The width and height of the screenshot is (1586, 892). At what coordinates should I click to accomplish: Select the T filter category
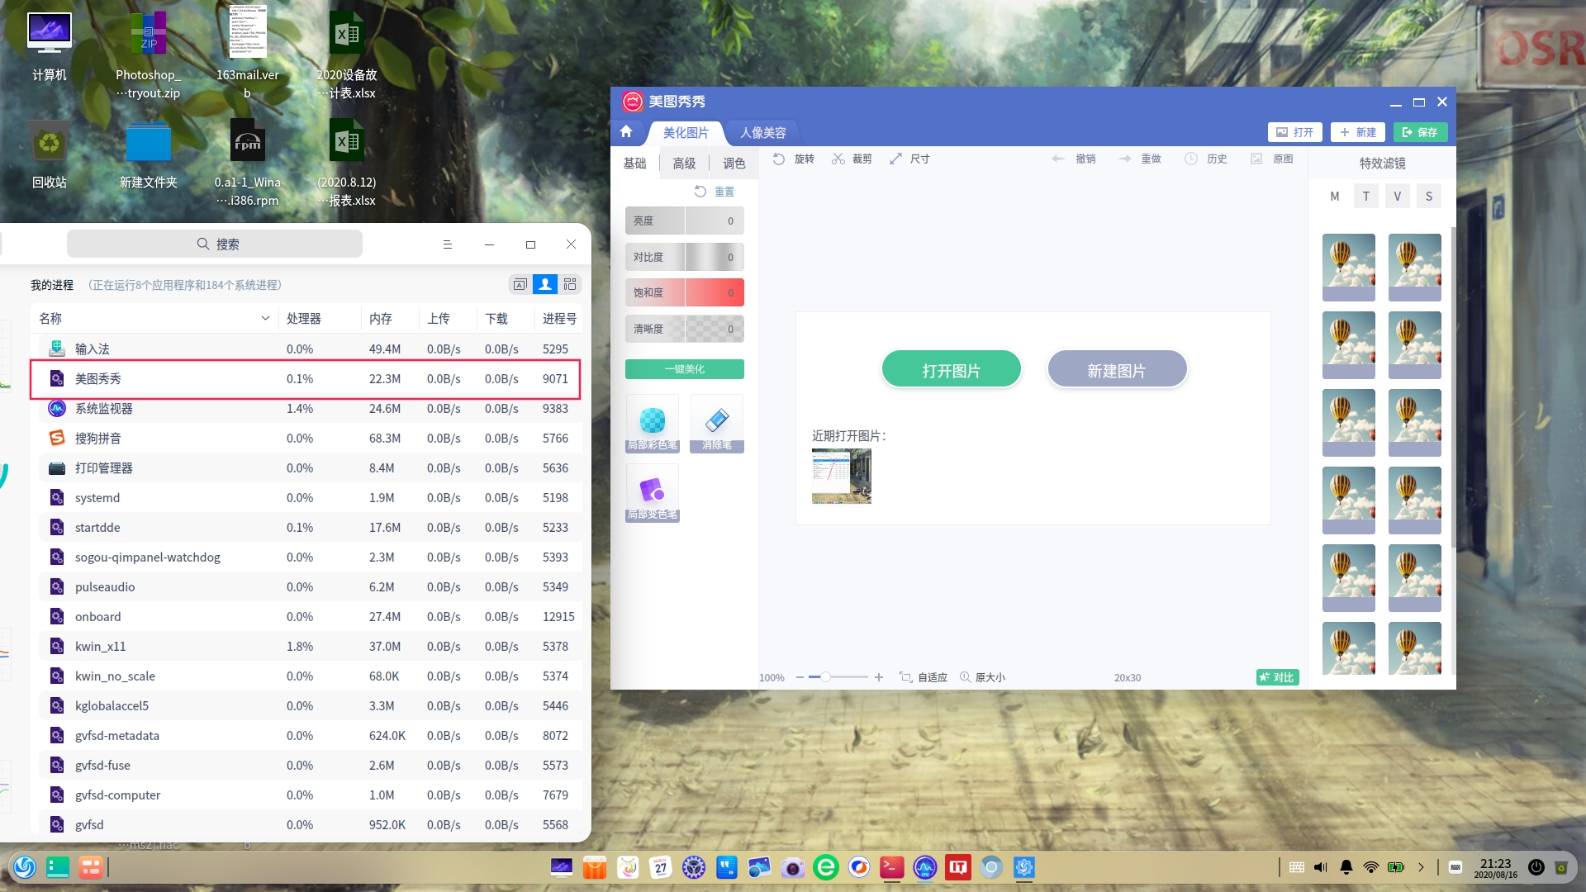[1366, 197]
